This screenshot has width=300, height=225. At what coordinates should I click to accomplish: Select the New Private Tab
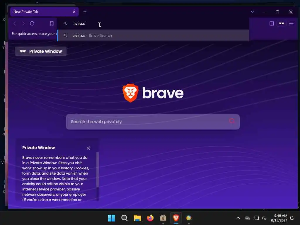tap(44, 12)
